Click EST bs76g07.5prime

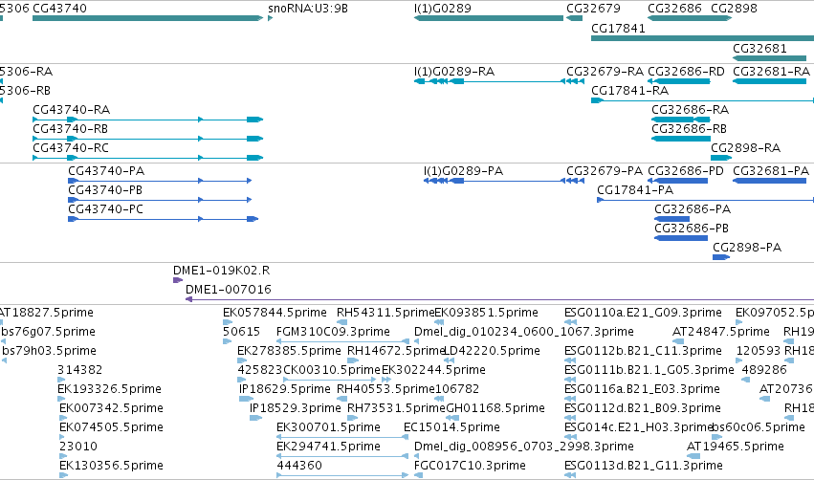click(x=4, y=341)
